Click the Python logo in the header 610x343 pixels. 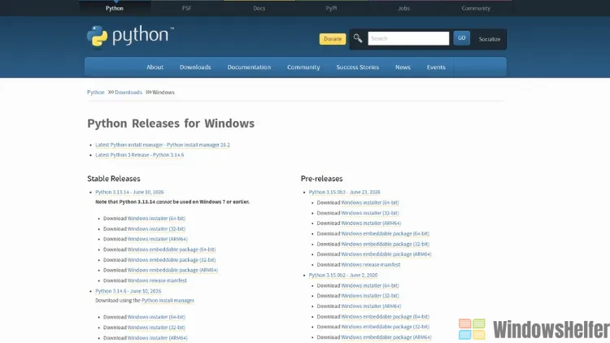[x=130, y=36]
